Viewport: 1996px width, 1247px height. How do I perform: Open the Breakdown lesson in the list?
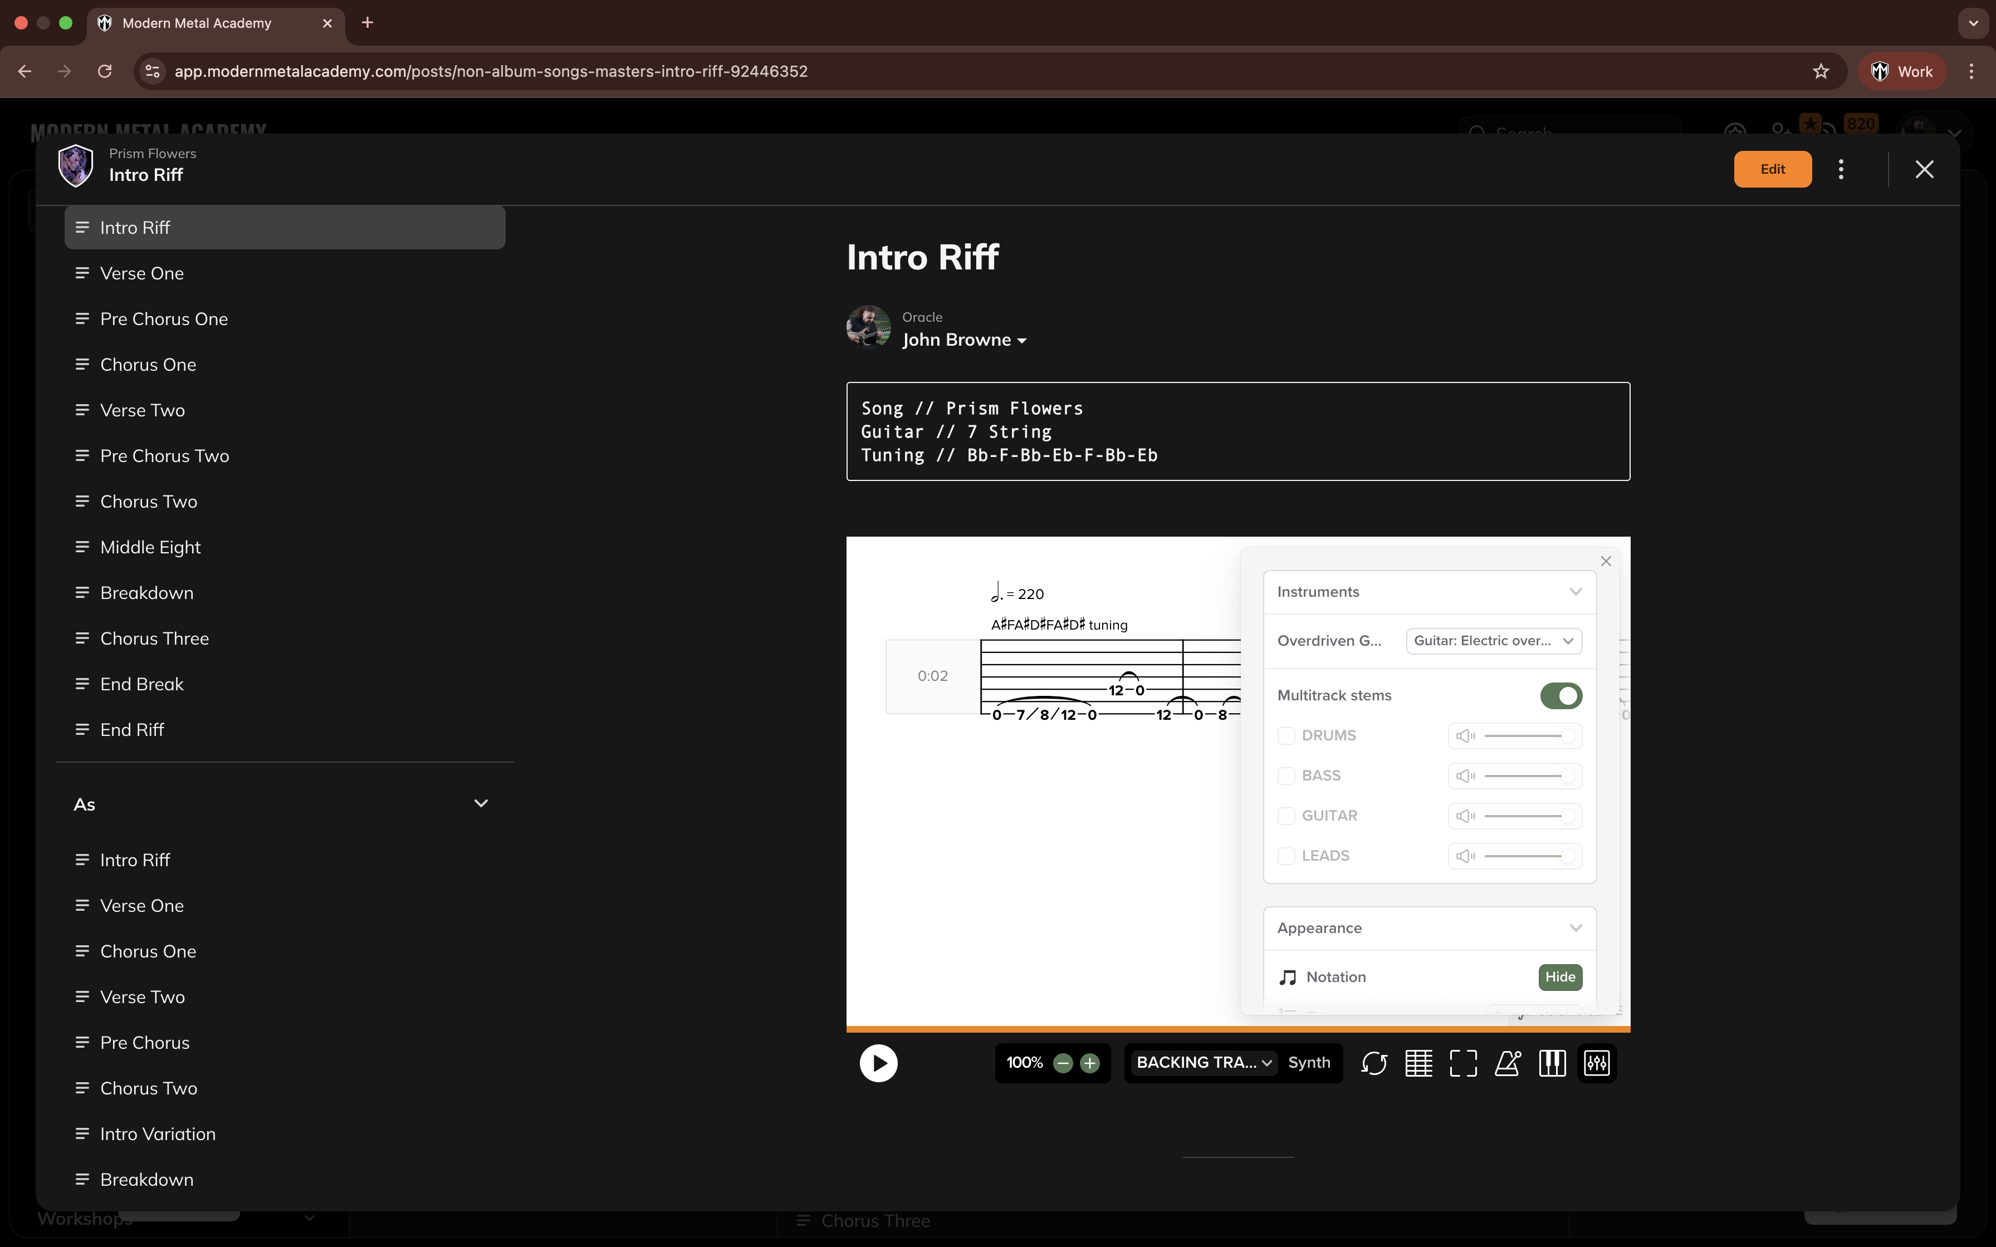click(147, 593)
